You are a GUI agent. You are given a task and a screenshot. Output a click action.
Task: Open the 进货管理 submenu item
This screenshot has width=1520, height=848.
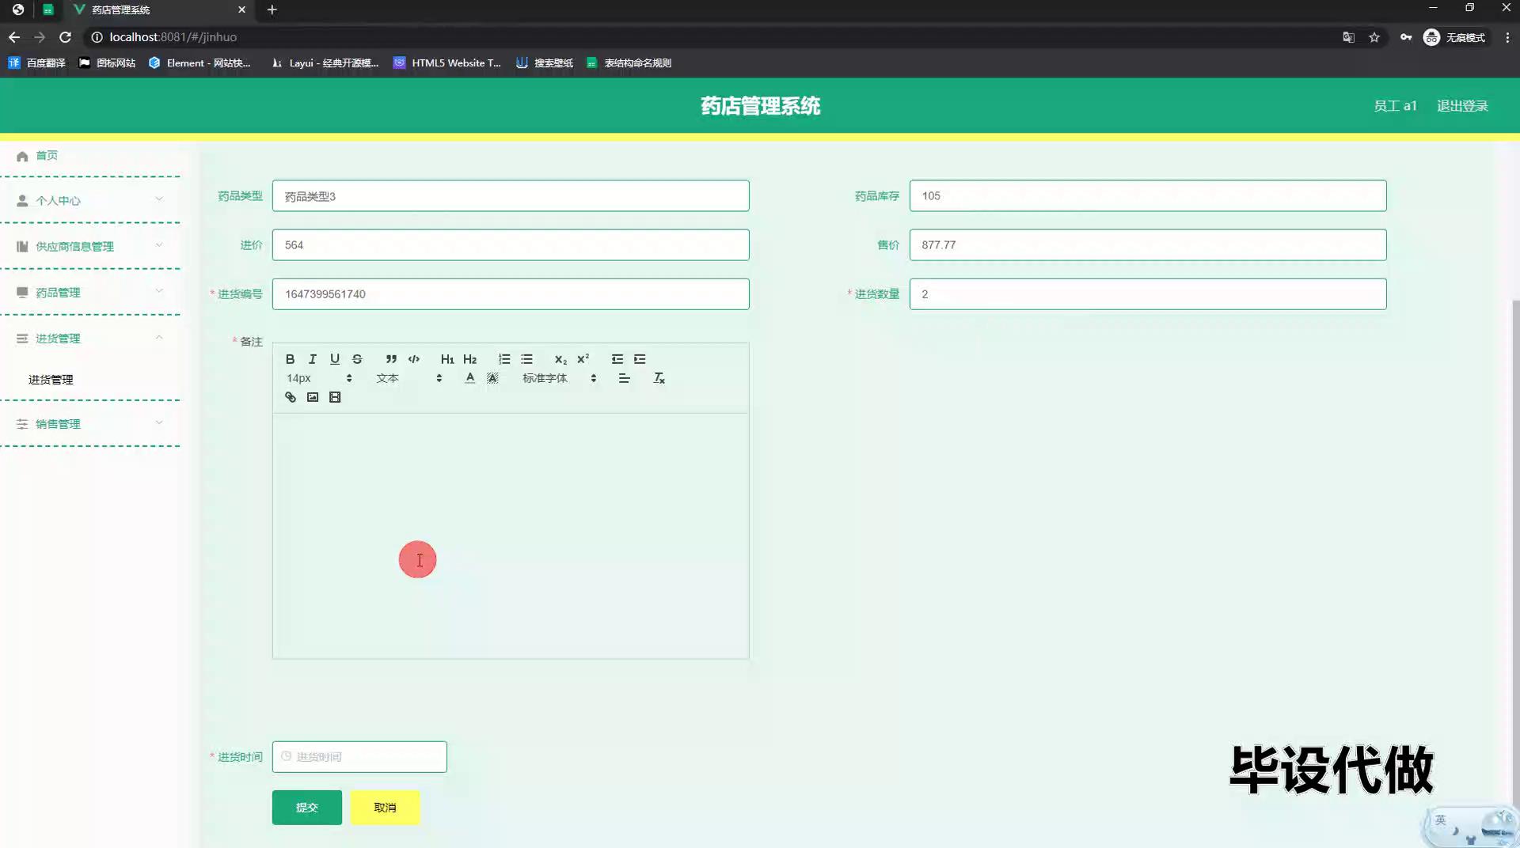pyautogui.click(x=51, y=380)
